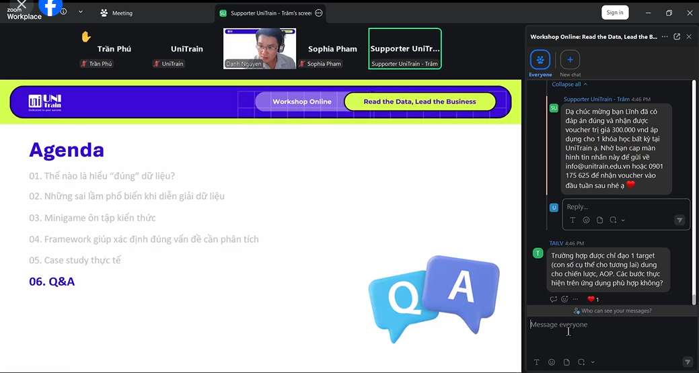Open screen share tab more options
699x373 pixels.
pyautogui.click(x=319, y=13)
